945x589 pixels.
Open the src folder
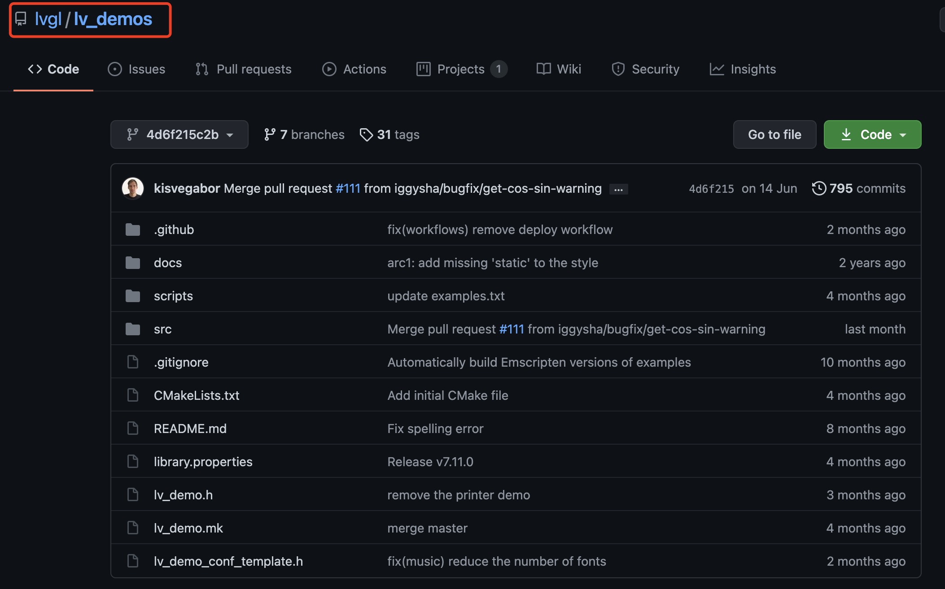pos(162,329)
